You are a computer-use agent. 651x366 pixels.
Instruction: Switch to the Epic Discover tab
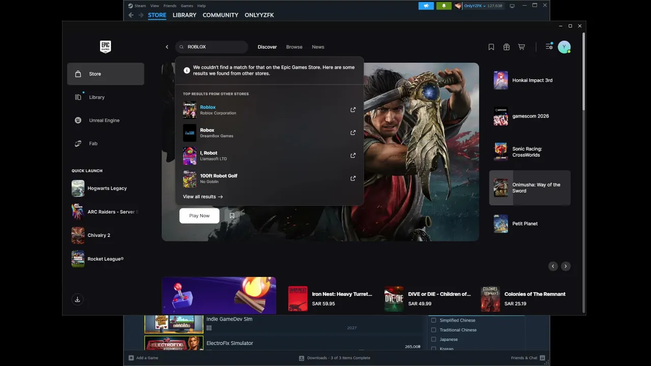tap(267, 47)
